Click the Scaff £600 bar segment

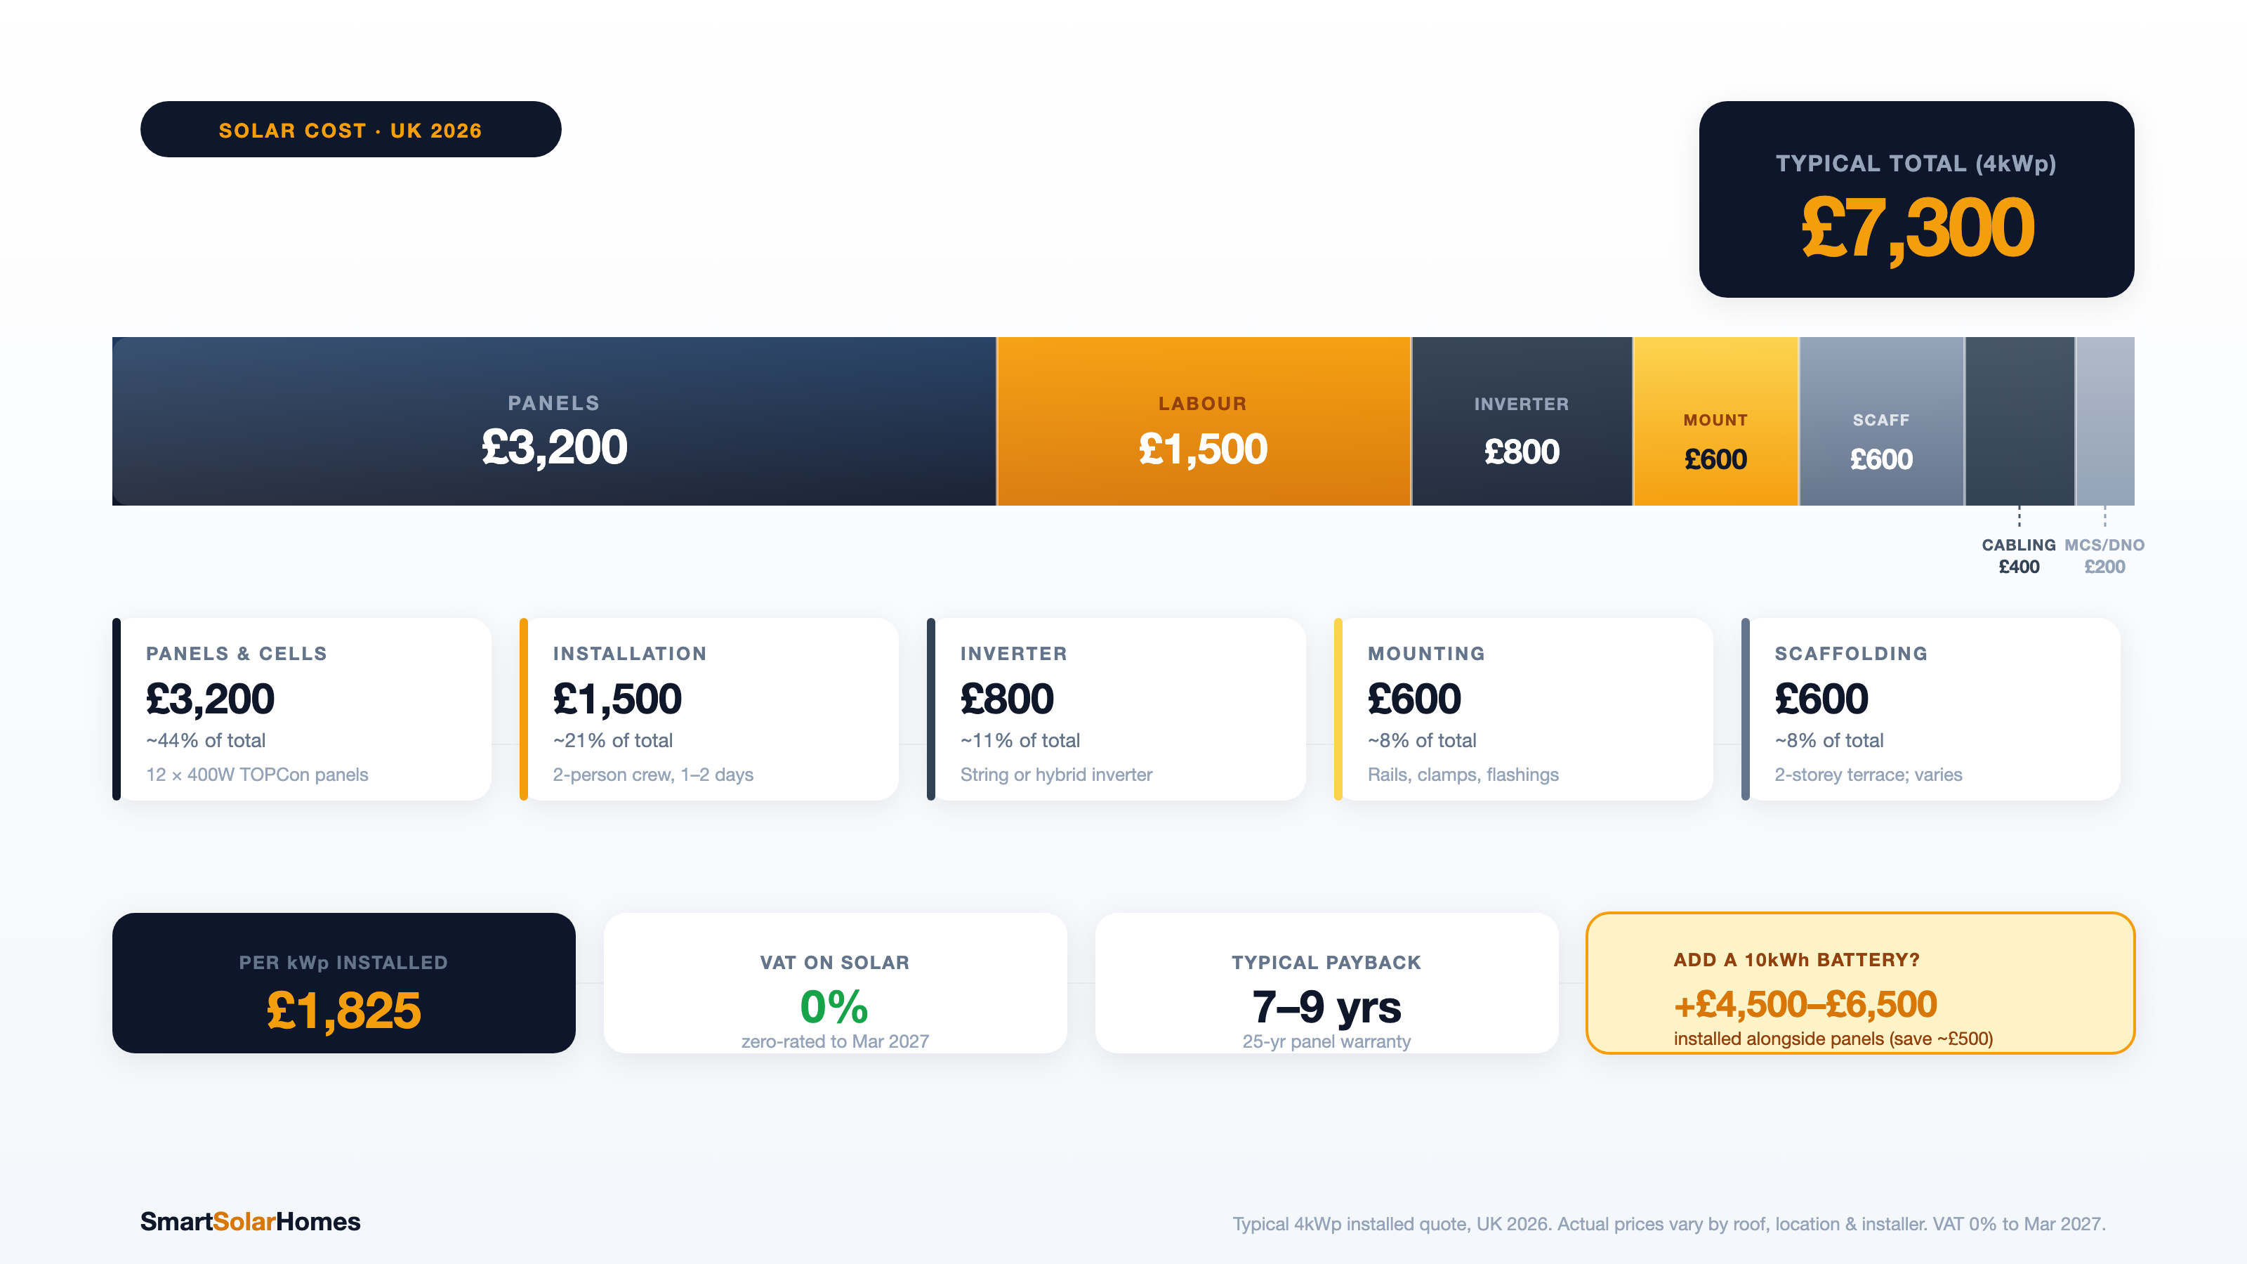[x=1882, y=421]
